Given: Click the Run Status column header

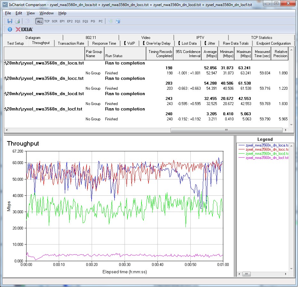Looking at the screenshot, I should tap(125, 54).
